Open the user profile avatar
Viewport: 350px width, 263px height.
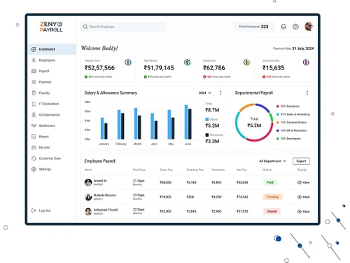(309, 27)
